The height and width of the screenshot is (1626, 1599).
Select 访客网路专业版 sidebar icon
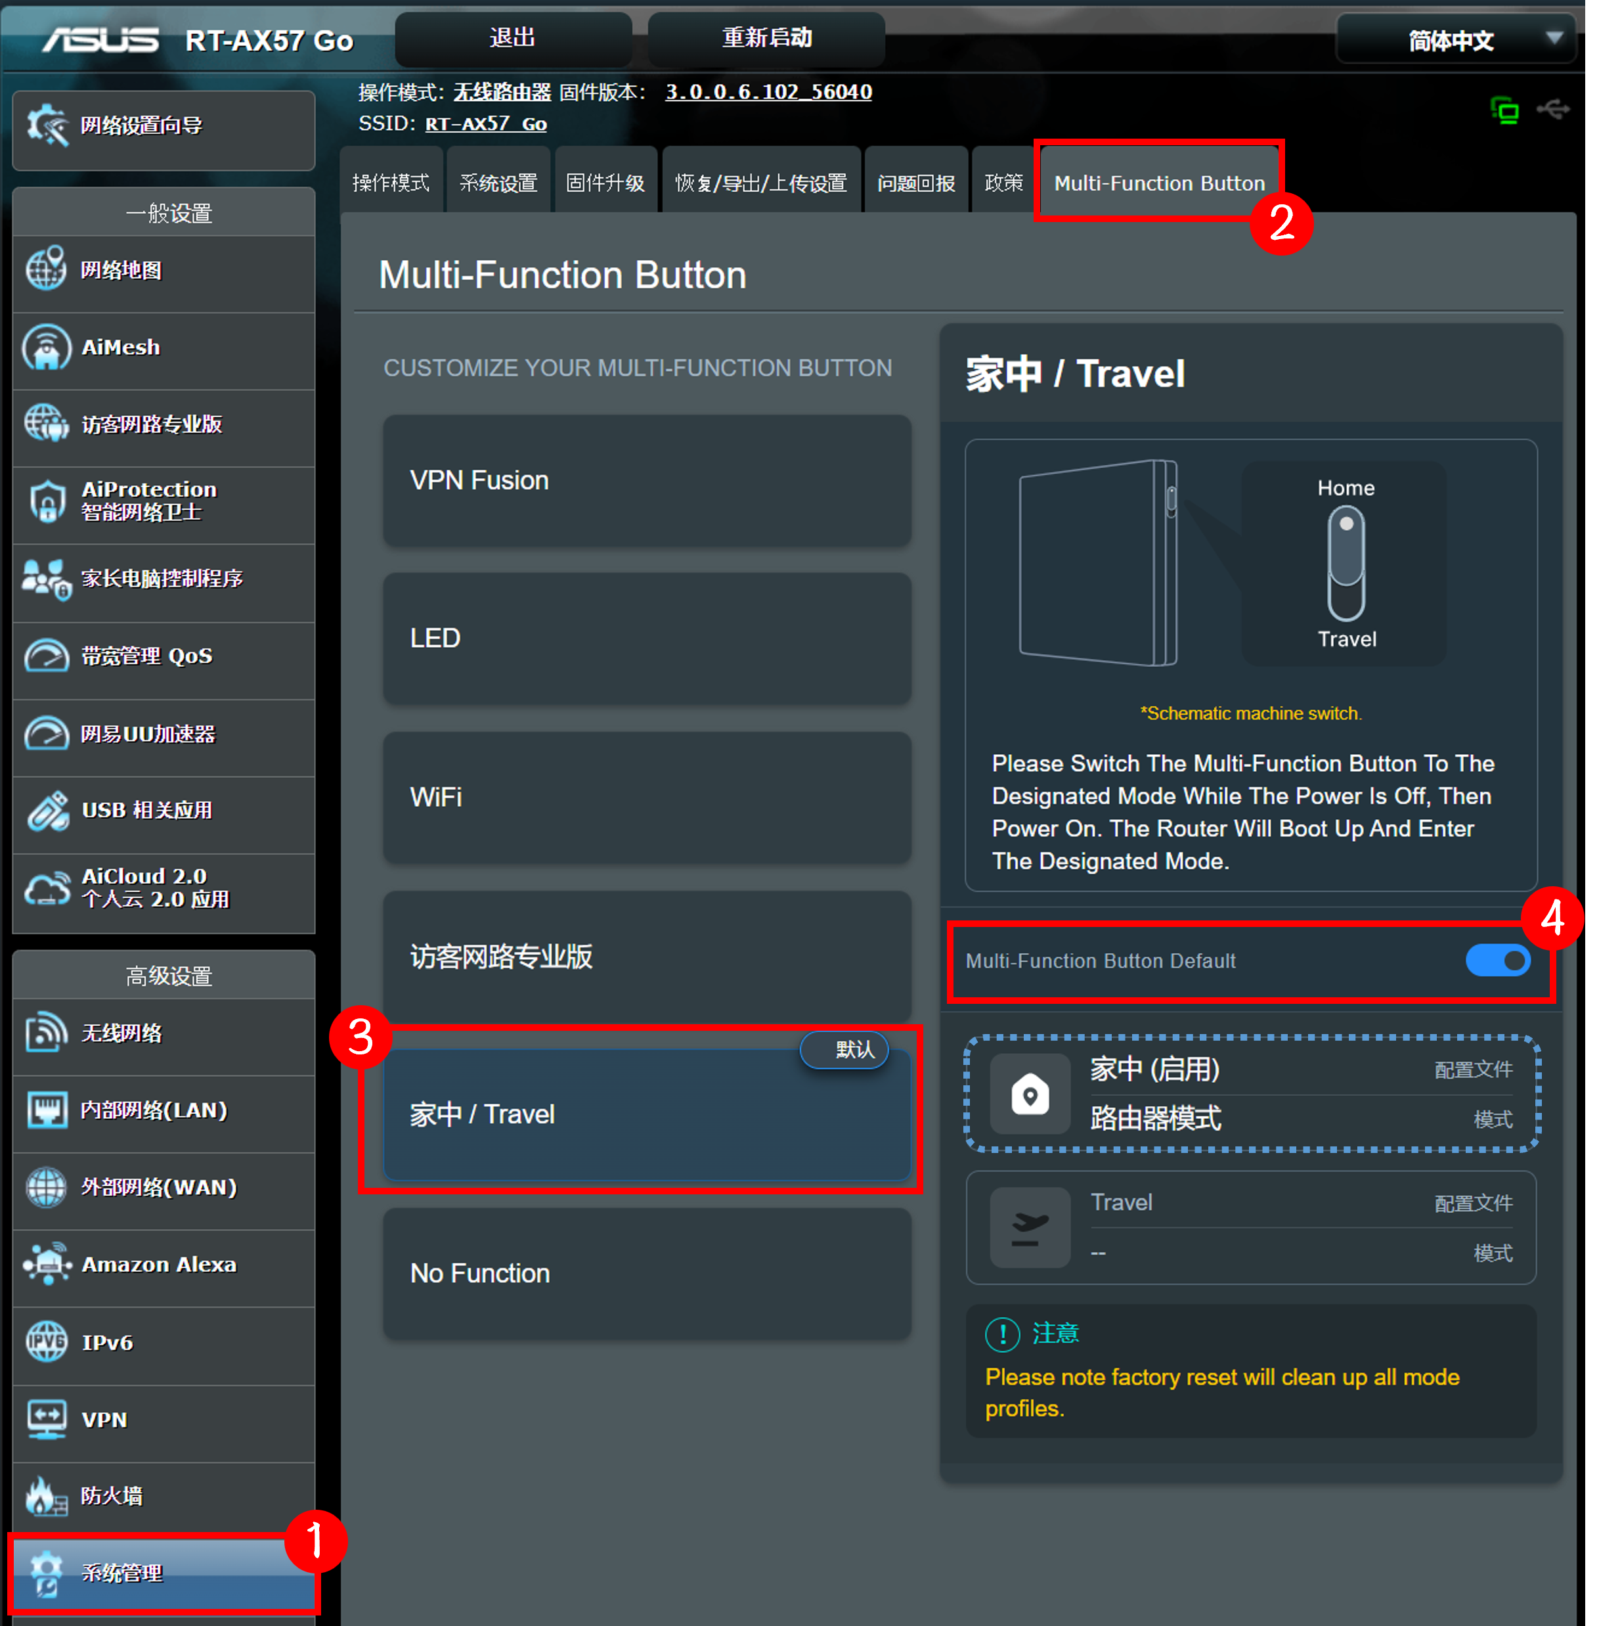click(x=46, y=424)
